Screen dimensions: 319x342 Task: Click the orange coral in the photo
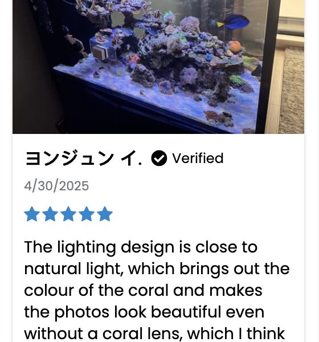(x=235, y=47)
